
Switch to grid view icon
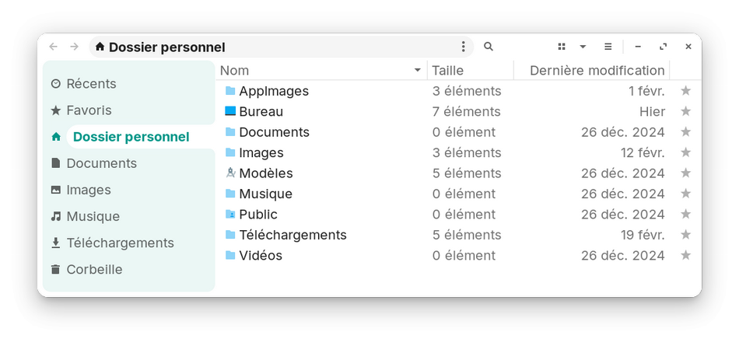coord(562,47)
